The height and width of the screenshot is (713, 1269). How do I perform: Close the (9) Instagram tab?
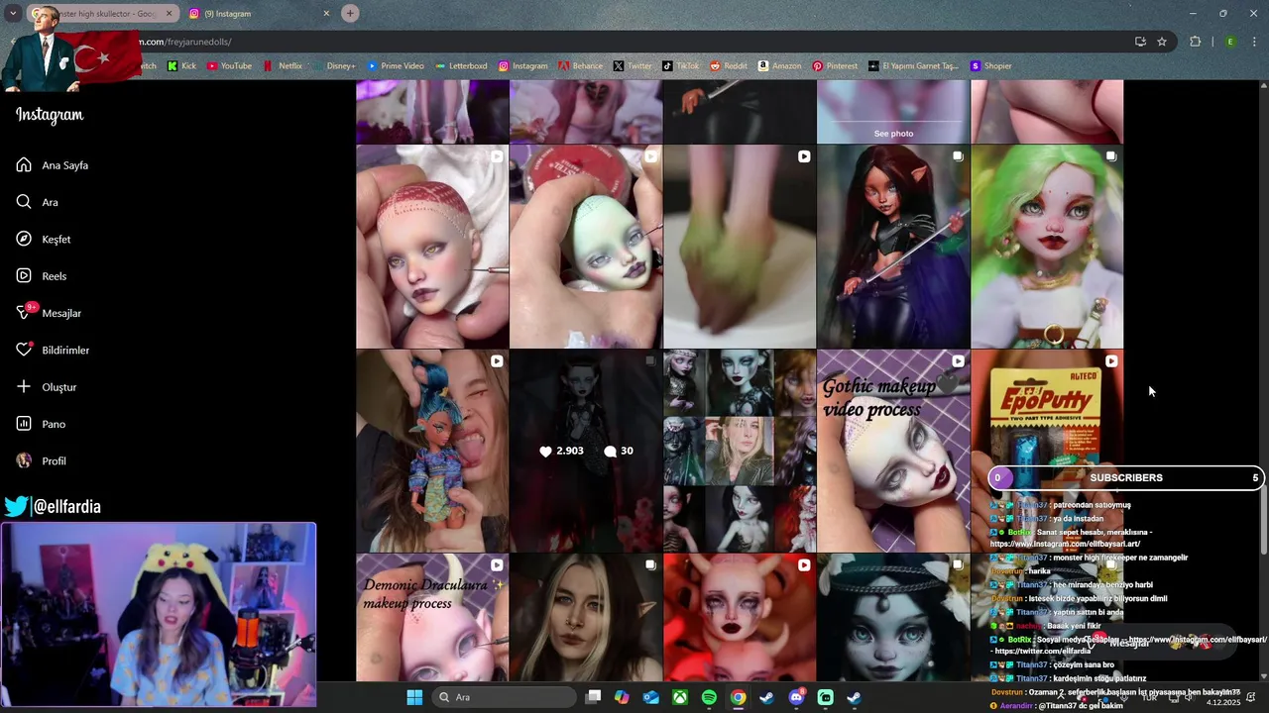click(x=326, y=14)
